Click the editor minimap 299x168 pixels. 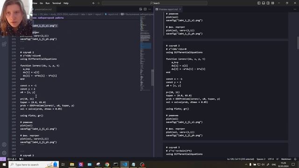tap(145, 53)
